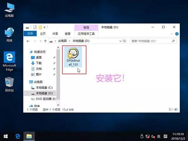Click File Explorer taskbar icon

tap(29, 136)
